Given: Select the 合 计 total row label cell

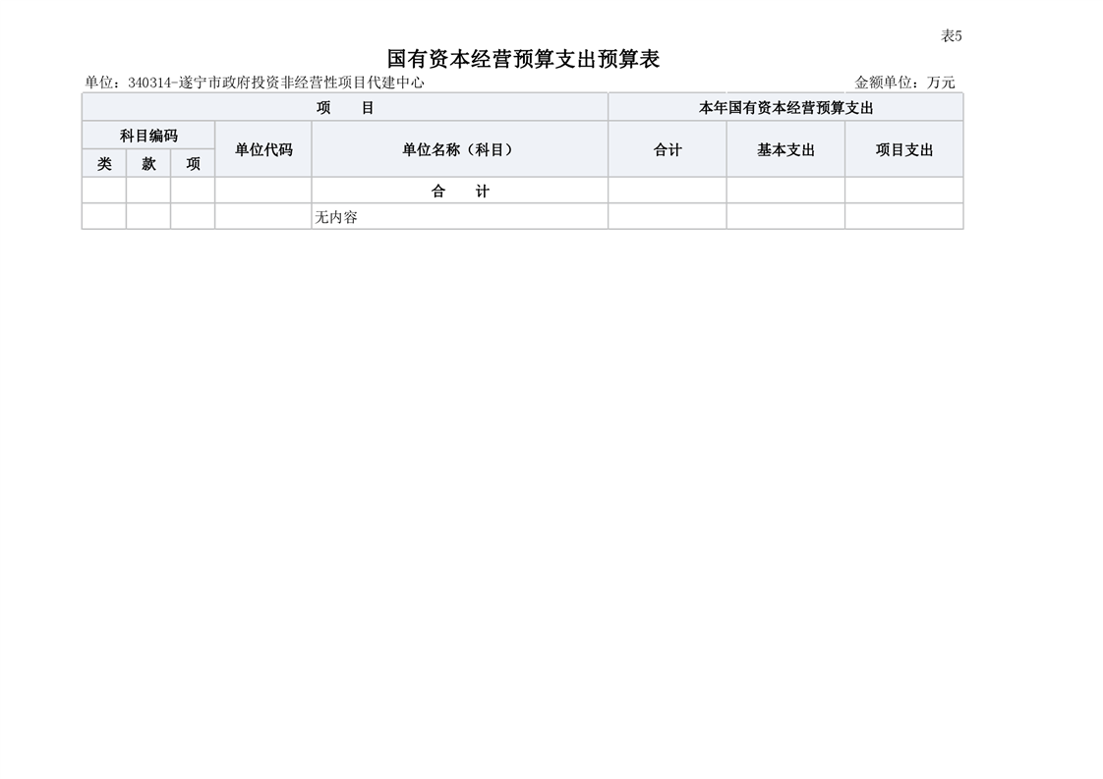Looking at the screenshot, I should [x=460, y=192].
